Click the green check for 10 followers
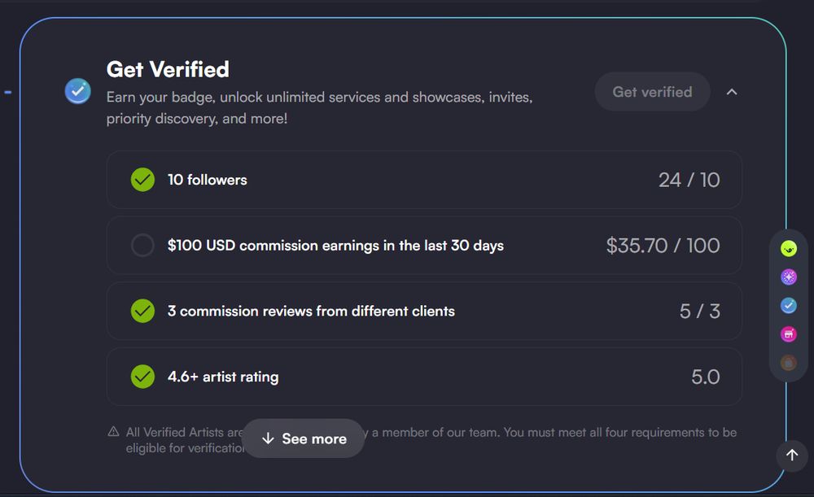 [142, 180]
